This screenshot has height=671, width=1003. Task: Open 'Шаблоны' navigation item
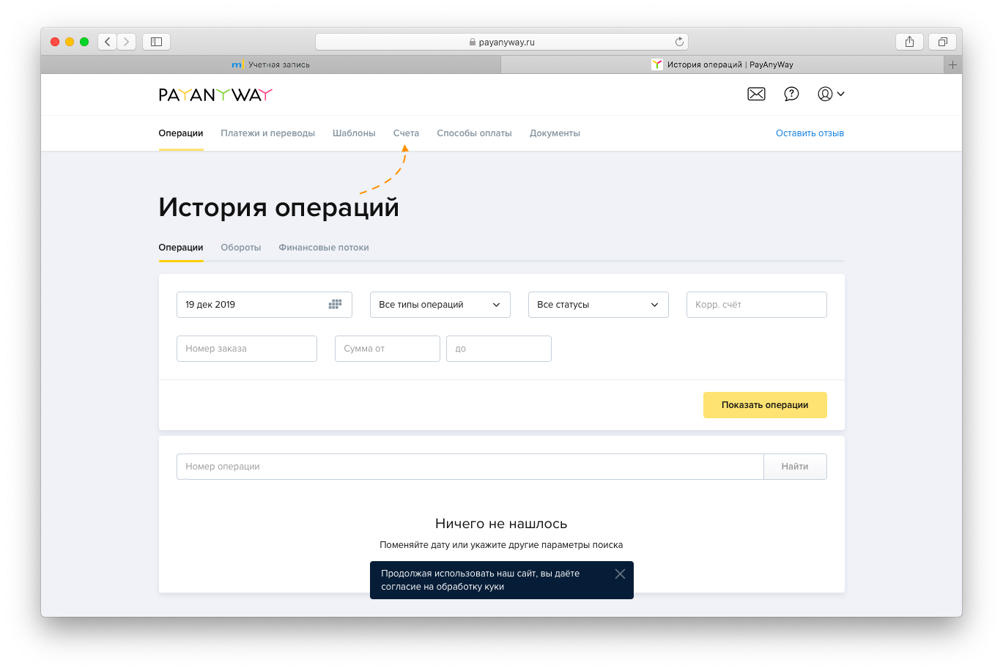354,133
